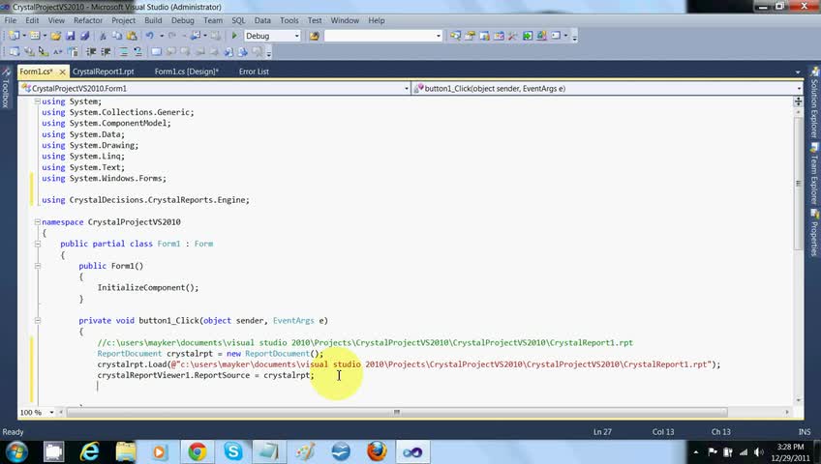Close the Form1.cs* tab
The image size is (821, 464).
click(62, 72)
